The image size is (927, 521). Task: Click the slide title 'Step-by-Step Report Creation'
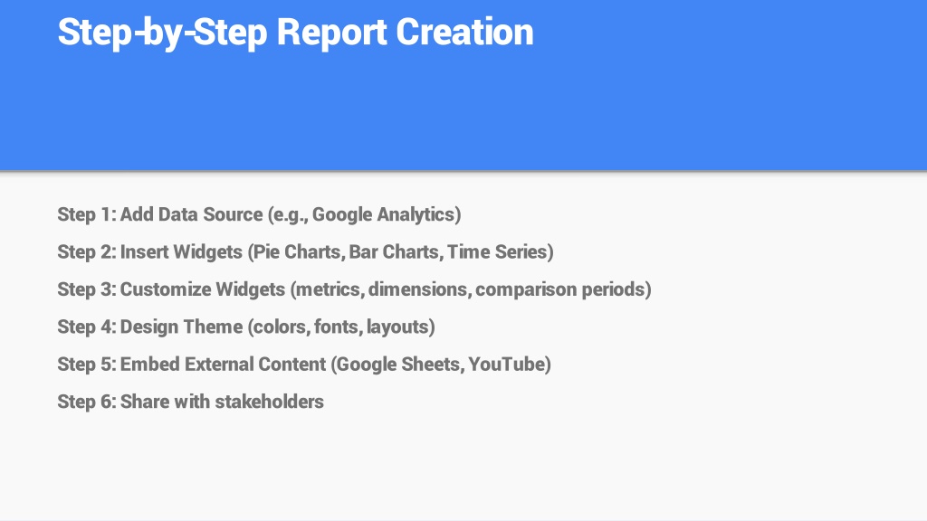[296, 33]
